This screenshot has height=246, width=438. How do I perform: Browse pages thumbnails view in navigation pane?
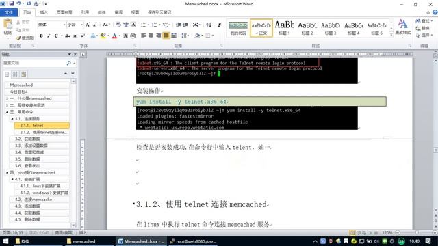(15, 74)
